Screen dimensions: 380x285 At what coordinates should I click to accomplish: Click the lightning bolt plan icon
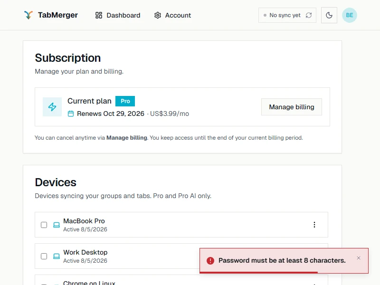(52, 107)
